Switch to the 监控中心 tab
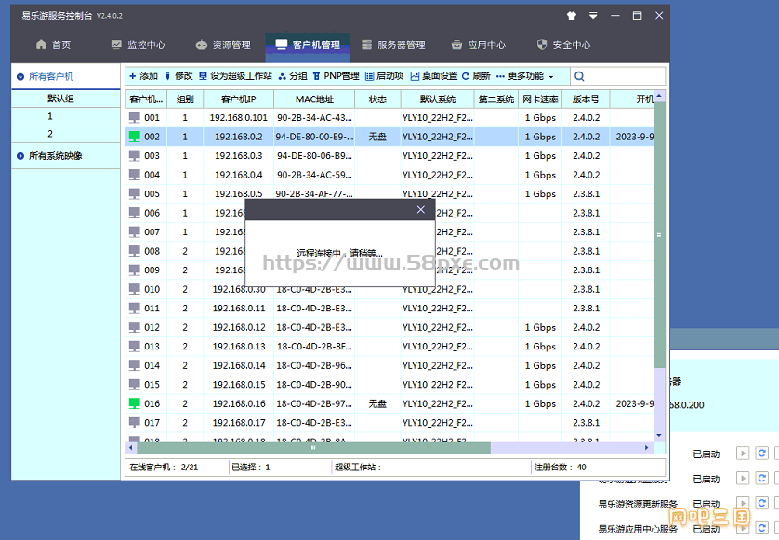 click(139, 46)
